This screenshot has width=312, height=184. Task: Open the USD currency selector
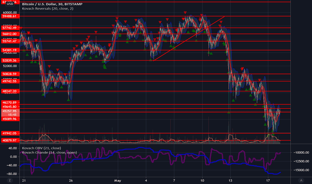(x=10, y=4)
